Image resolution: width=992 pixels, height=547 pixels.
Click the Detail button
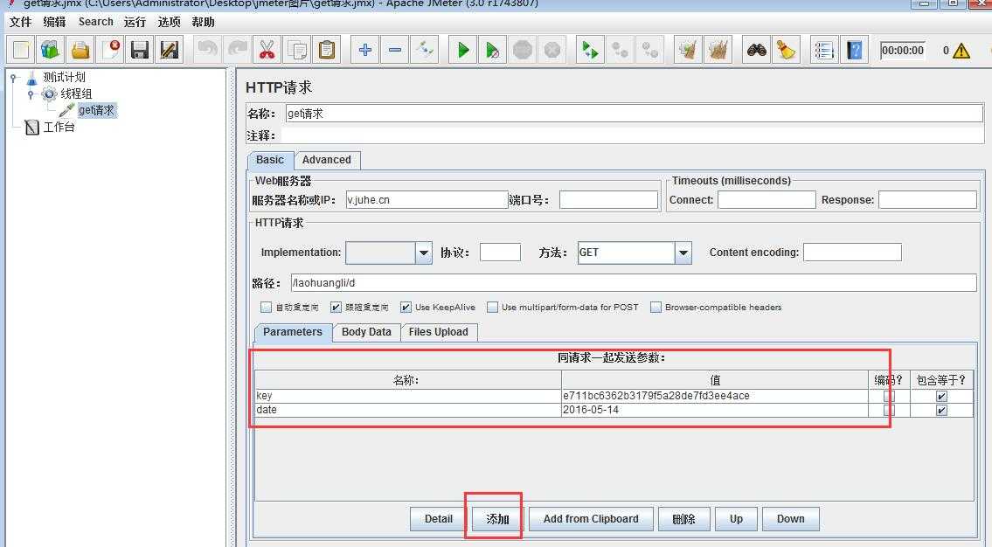[x=439, y=519]
